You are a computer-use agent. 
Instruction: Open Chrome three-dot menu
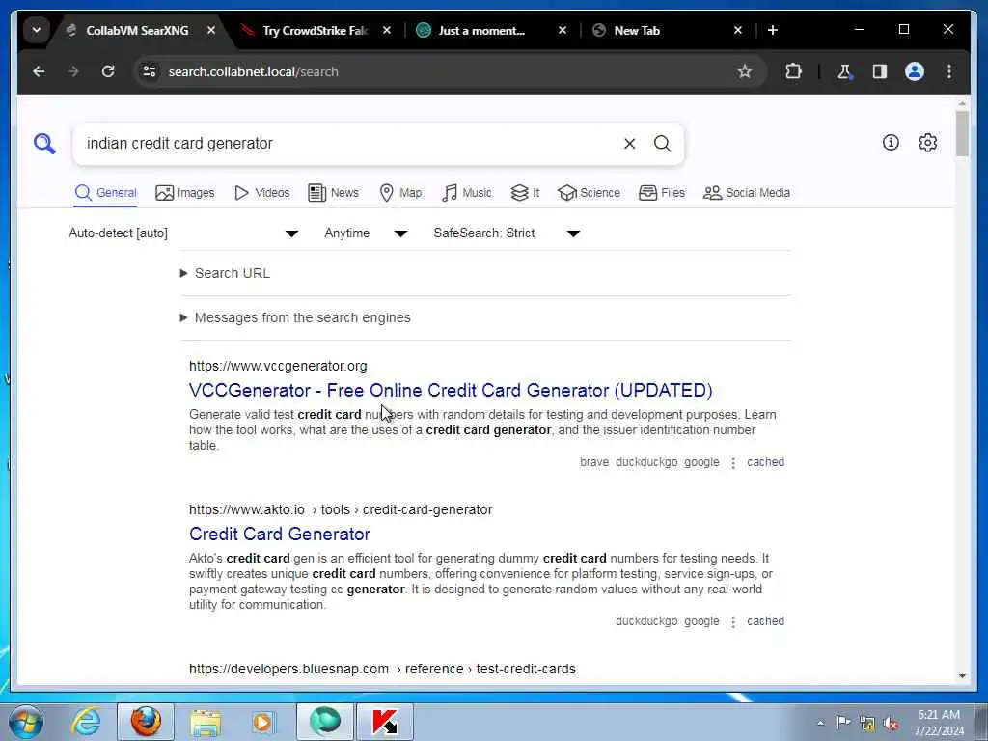[949, 71]
